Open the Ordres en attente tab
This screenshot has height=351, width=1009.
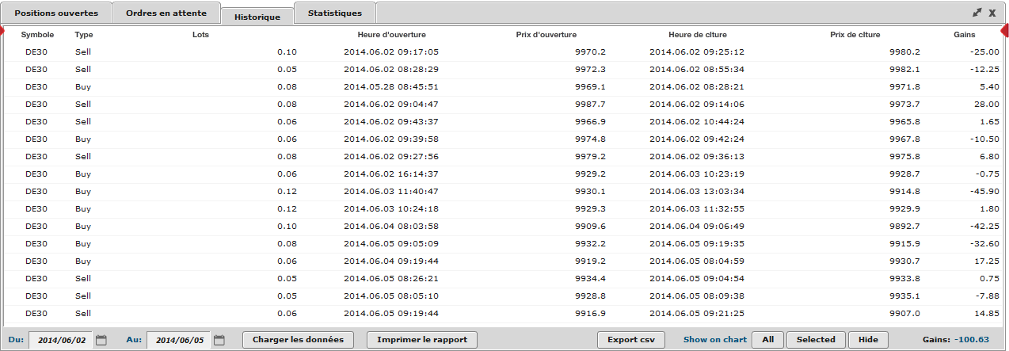[x=166, y=13]
